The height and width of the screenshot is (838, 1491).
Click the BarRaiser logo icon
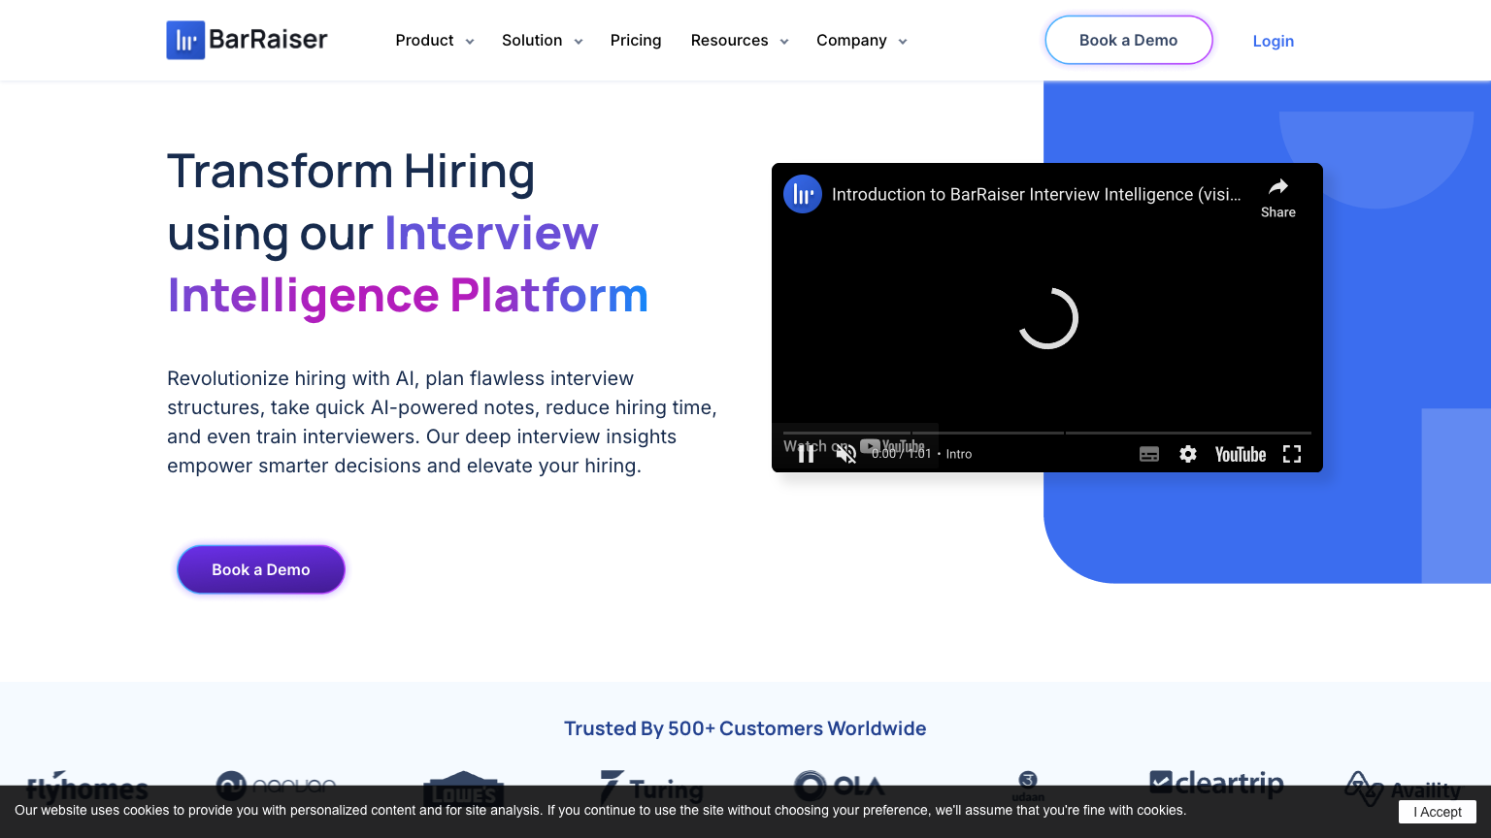tap(185, 41)
